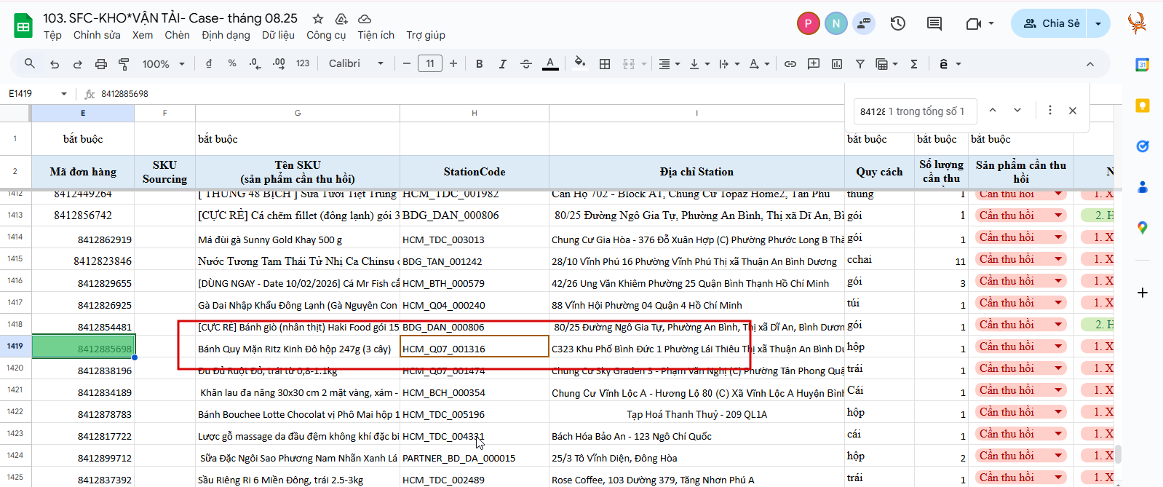The width and height of the screenshot is (1163, 487).
Task: Format as percent
Action: [232, 64]
